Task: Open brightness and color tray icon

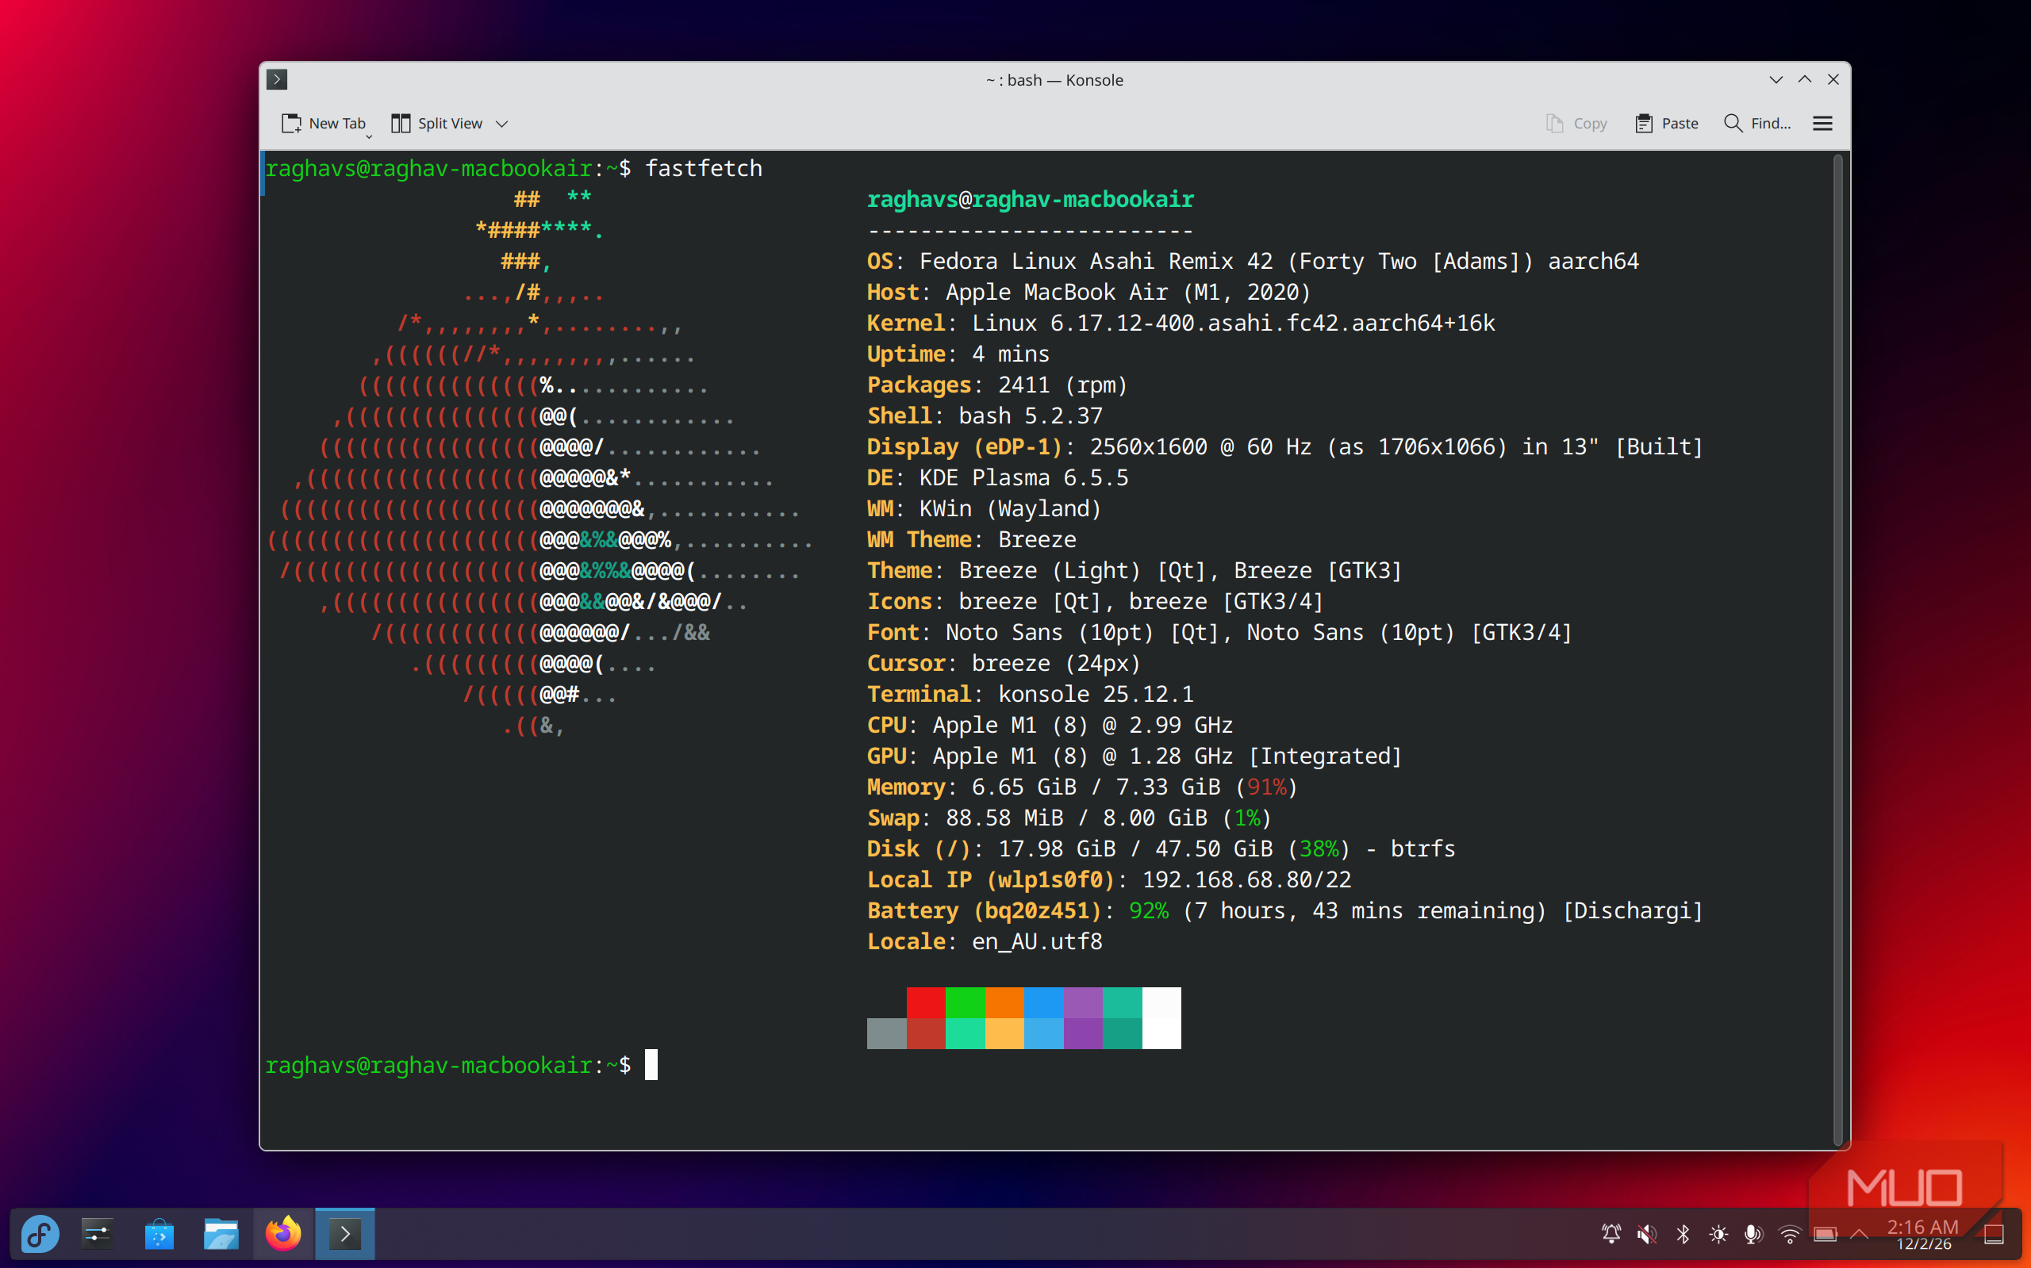Action: (x=1718, y=1234)
